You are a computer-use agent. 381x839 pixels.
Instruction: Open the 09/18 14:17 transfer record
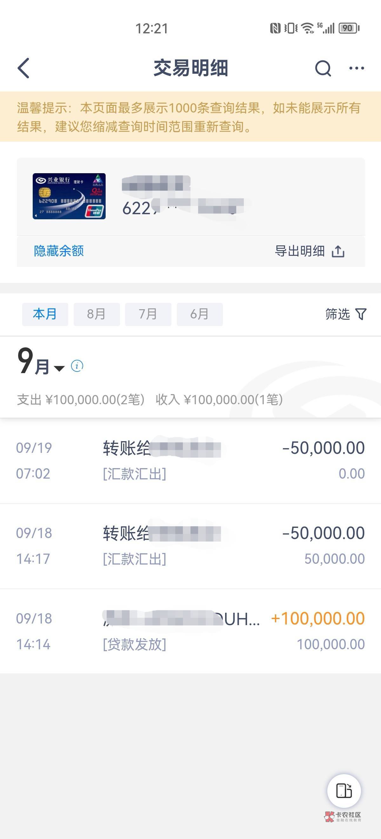click(x=190, y=546)
